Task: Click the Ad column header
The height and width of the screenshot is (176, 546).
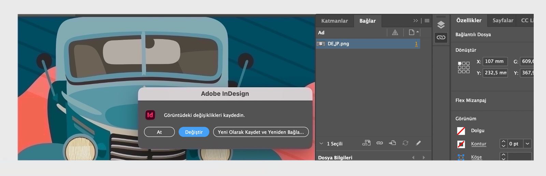Action: coord(321,33)
